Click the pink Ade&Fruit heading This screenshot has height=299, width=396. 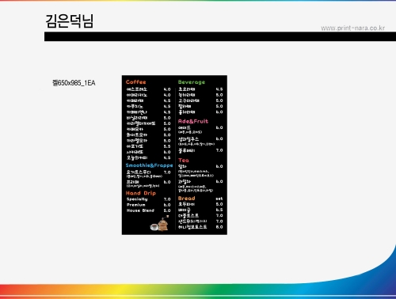pos(193,121)
